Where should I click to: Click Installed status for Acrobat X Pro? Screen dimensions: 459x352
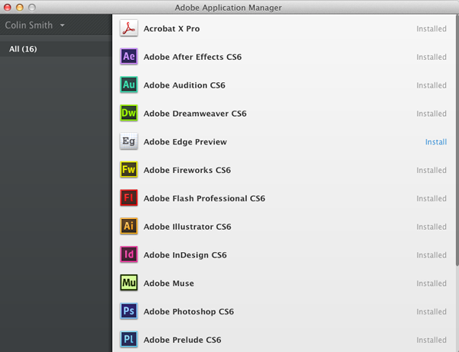431,28
